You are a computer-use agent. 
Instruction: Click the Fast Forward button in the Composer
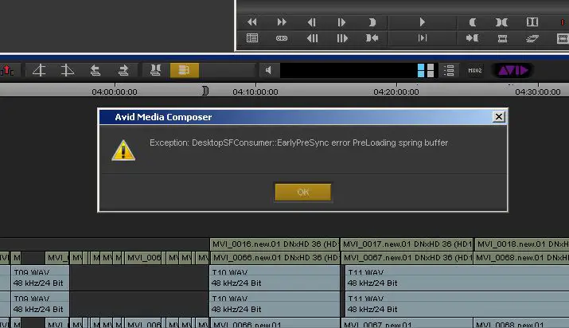point(282,22)
